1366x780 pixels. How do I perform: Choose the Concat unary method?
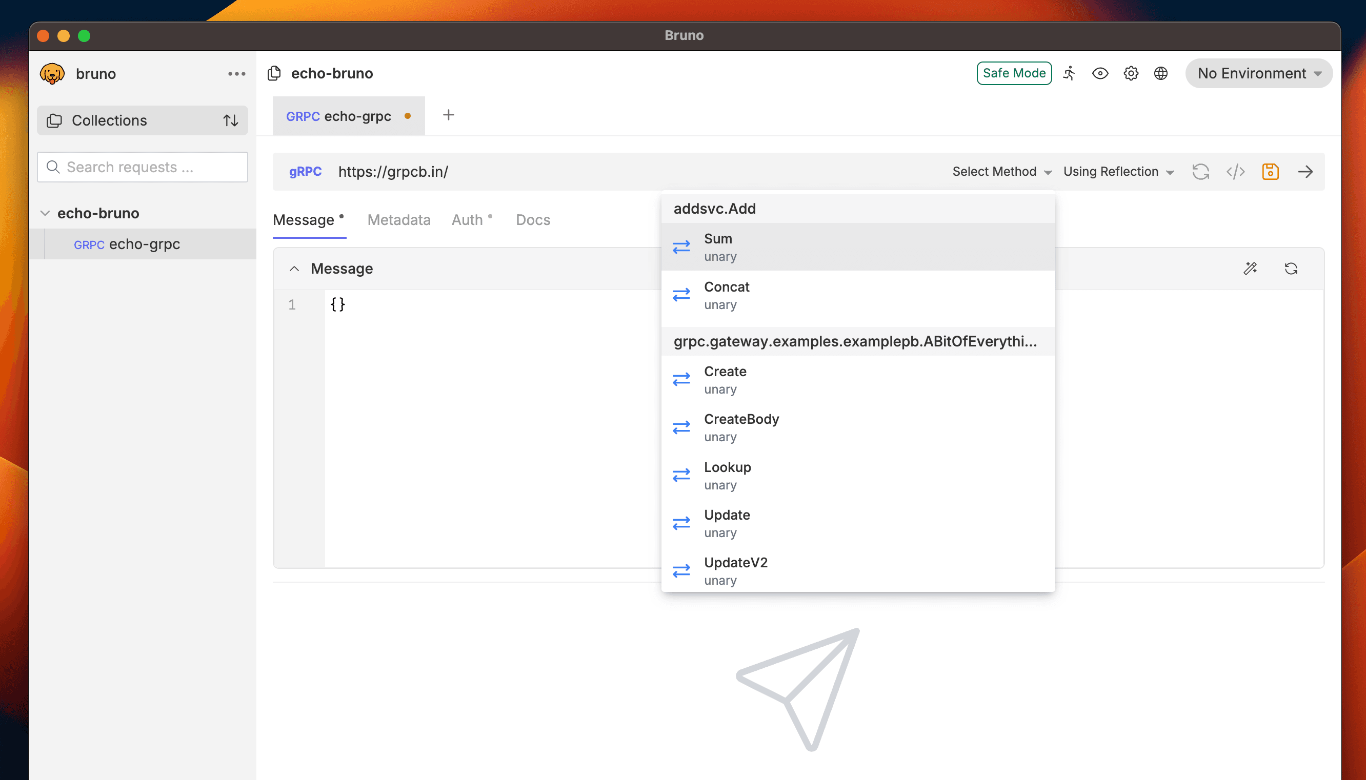858,295
